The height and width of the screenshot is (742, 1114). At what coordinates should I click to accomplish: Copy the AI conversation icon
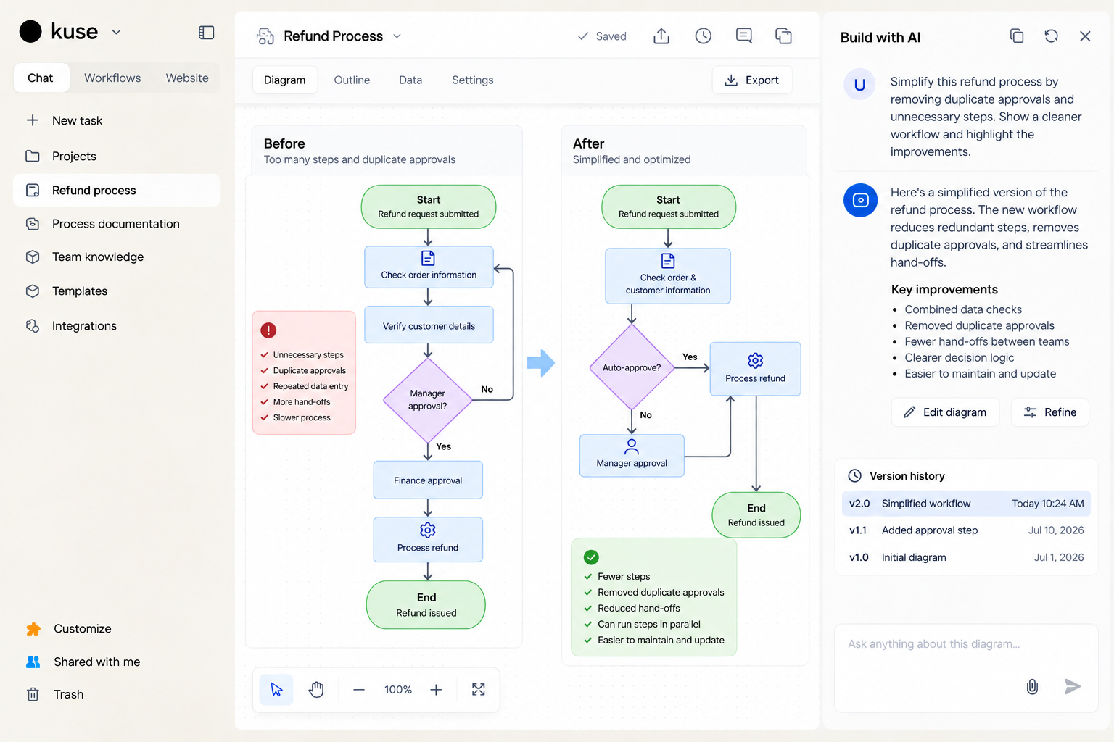coord(1017,36)
